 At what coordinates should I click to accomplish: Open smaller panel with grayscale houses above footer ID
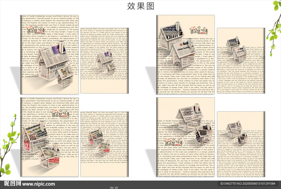click(x=241, y=144)
